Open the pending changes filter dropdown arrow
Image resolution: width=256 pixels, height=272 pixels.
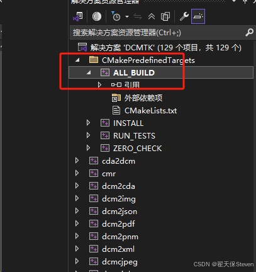click(127, 16)
